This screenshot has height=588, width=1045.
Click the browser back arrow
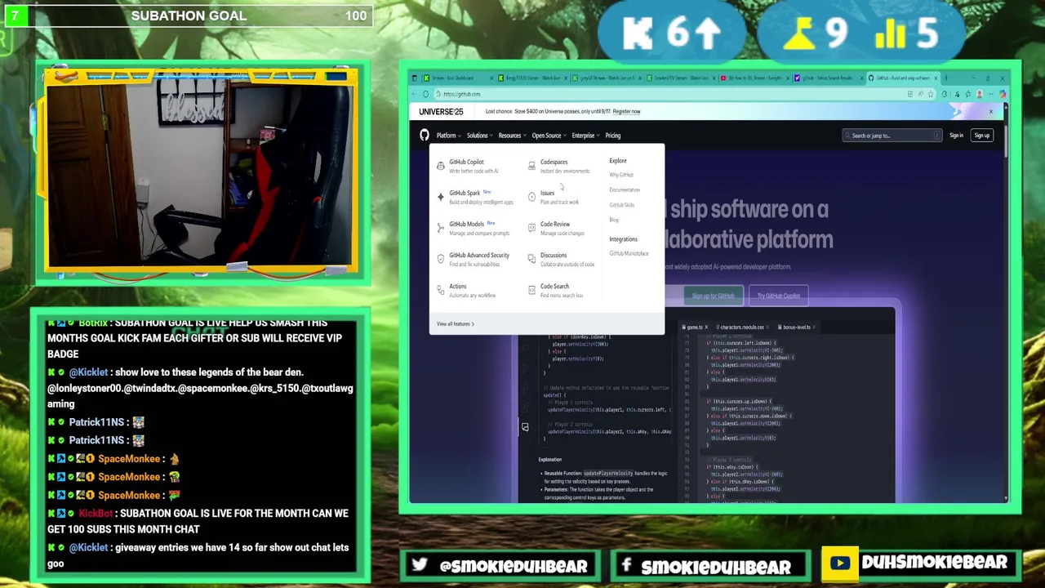click(414, 94)
